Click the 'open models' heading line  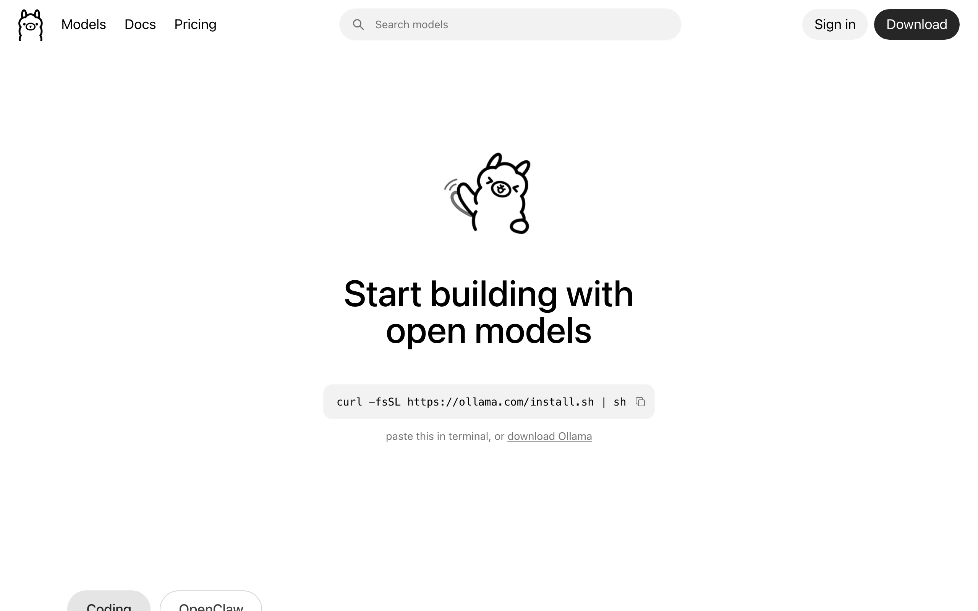489,331
